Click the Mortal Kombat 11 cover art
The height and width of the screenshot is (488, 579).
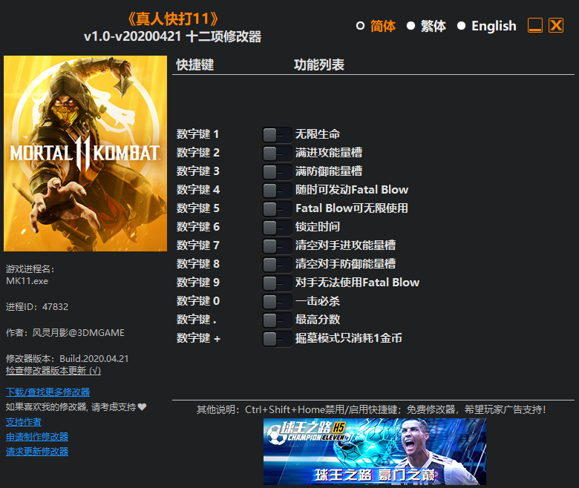[85, 154]
